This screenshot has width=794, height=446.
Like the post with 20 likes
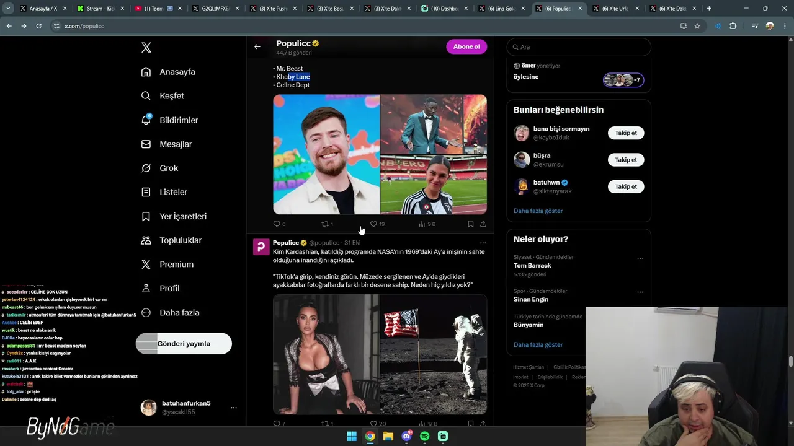[x=378, y=424]
